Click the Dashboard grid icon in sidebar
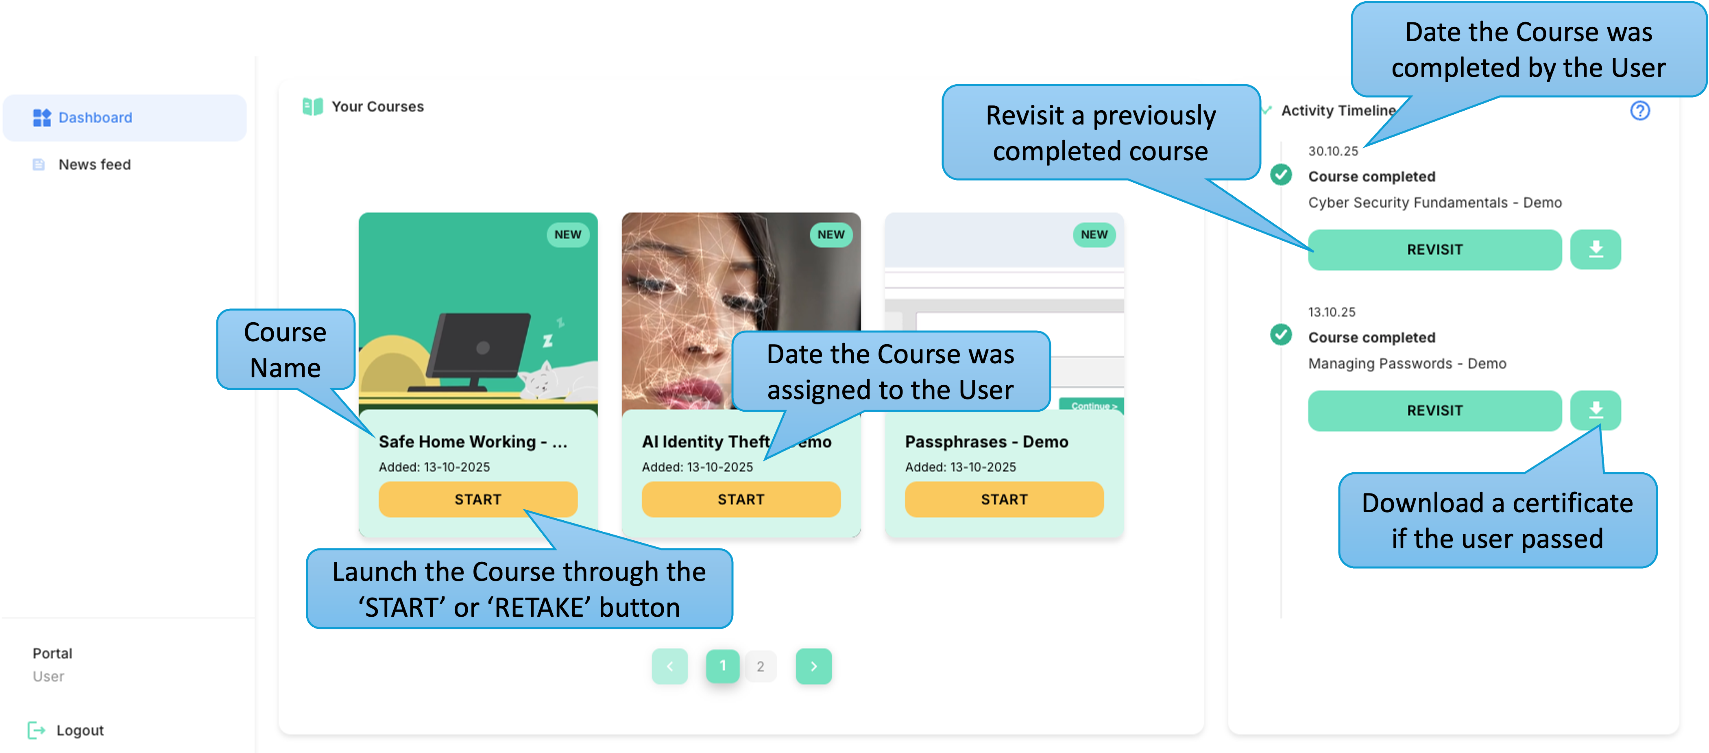Viewport: 1709px width, 753px height. pos(42,118)
